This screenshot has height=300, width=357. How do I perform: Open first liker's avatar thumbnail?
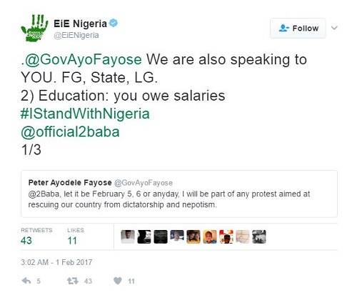[x=128, y=236]
